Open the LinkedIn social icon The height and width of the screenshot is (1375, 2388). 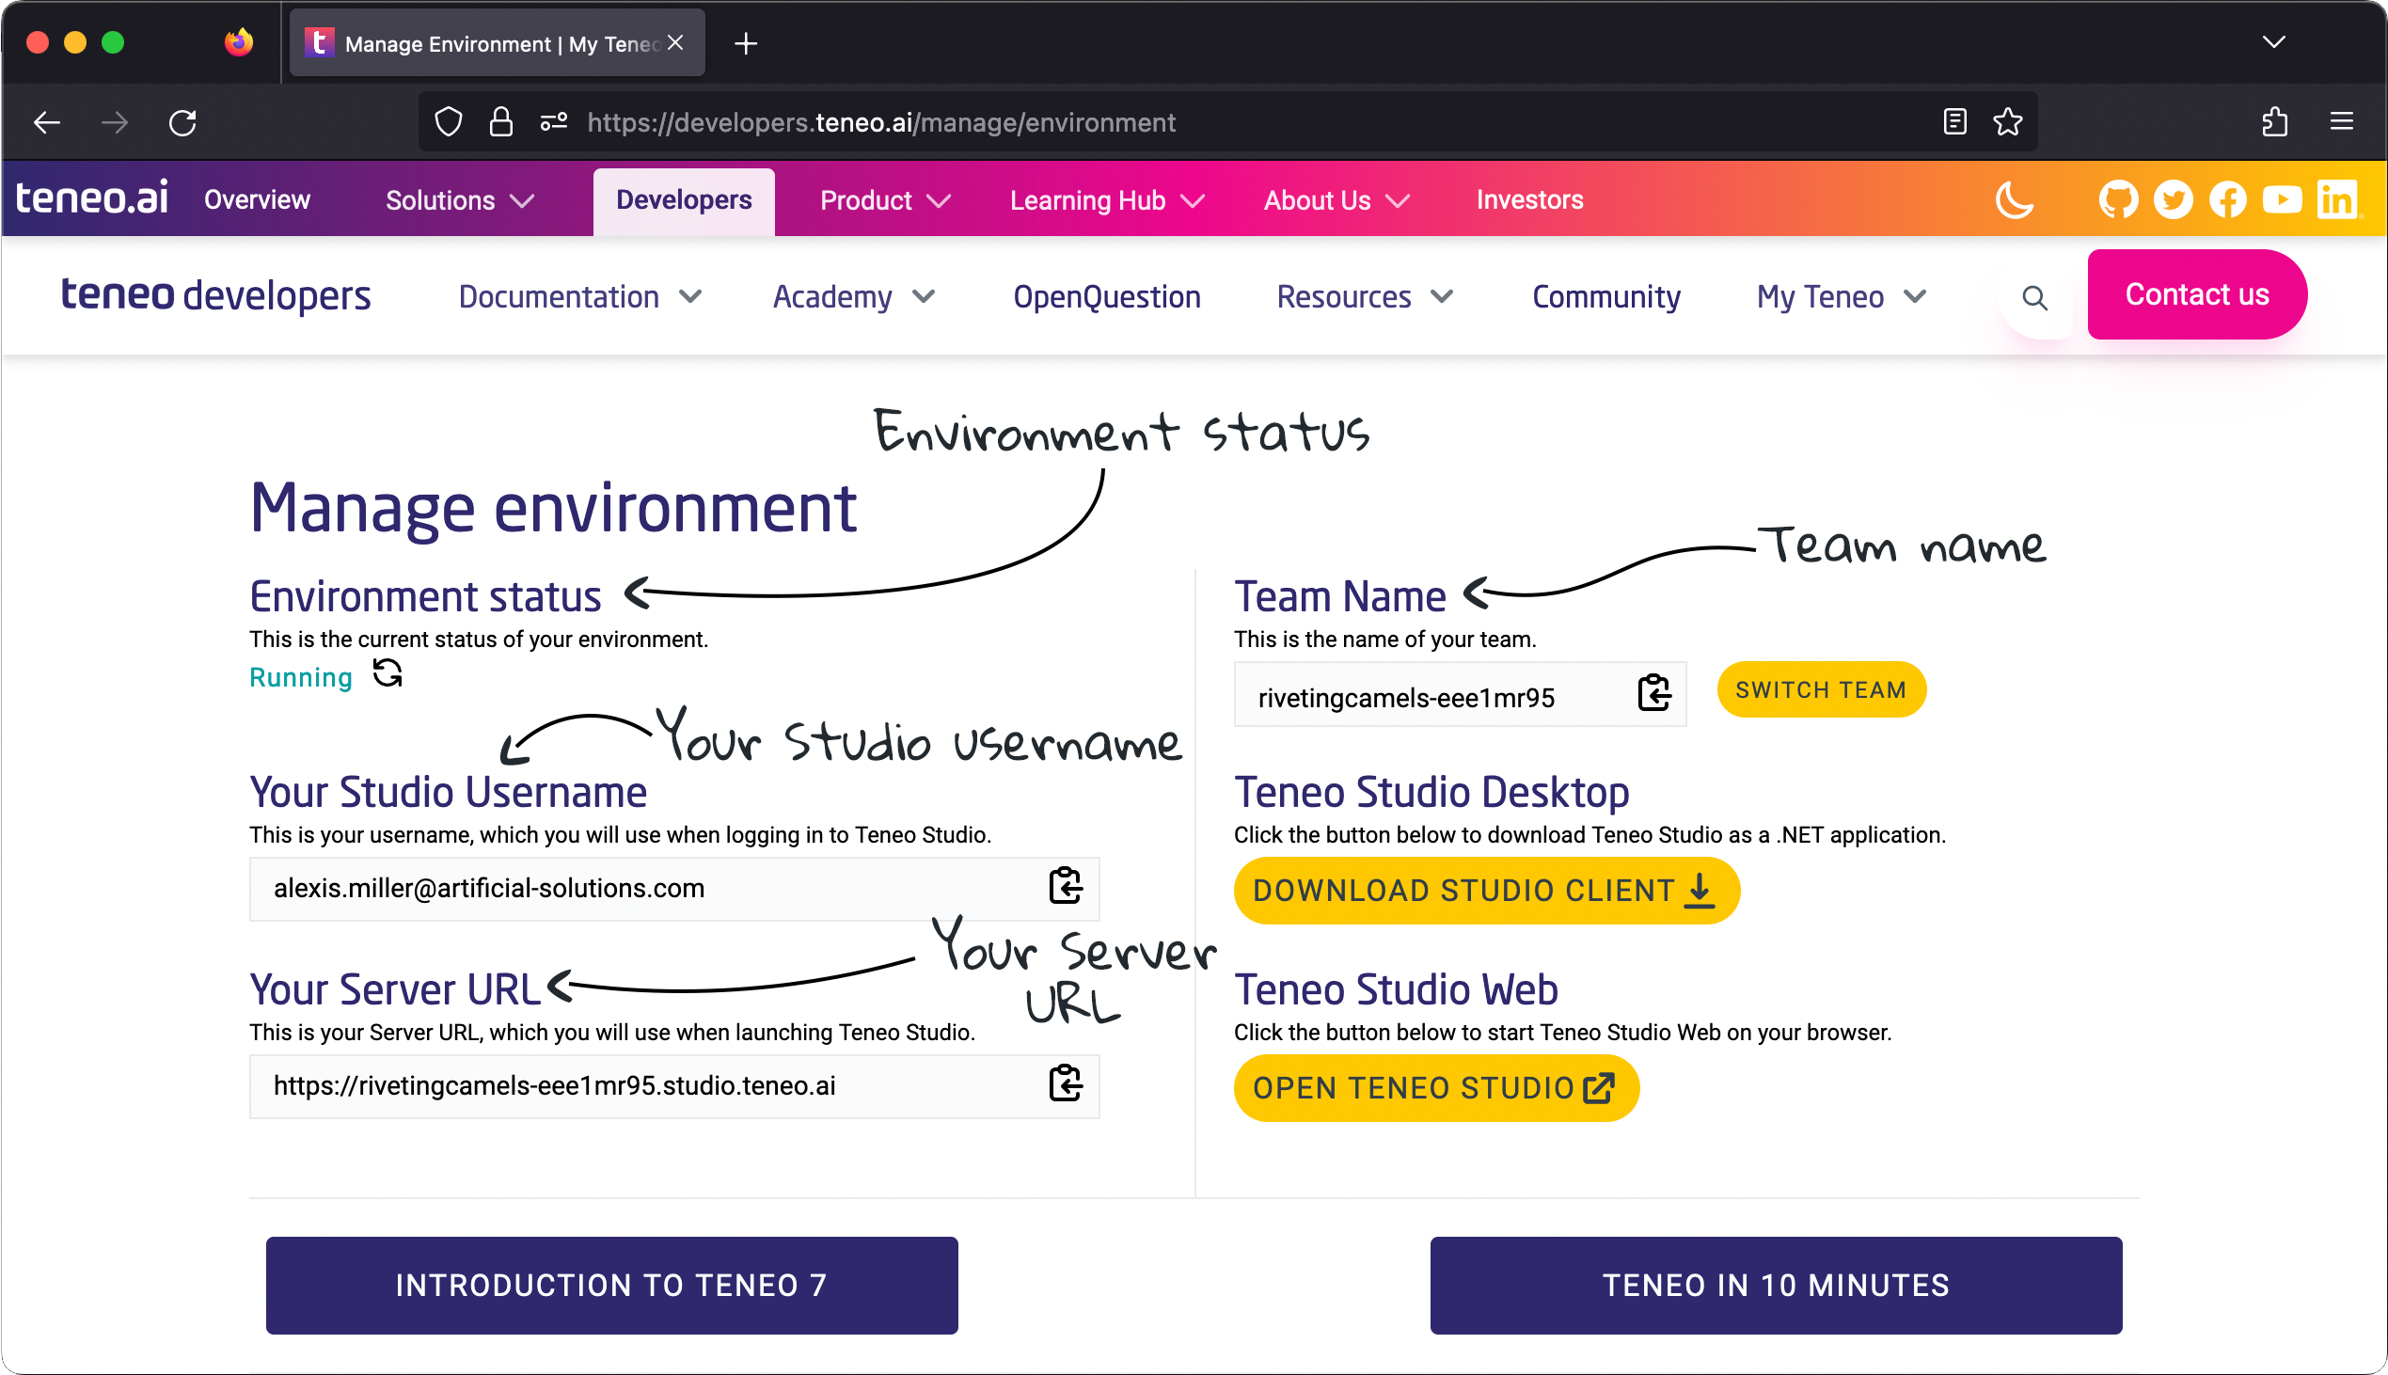click(x=2336, y=200)
